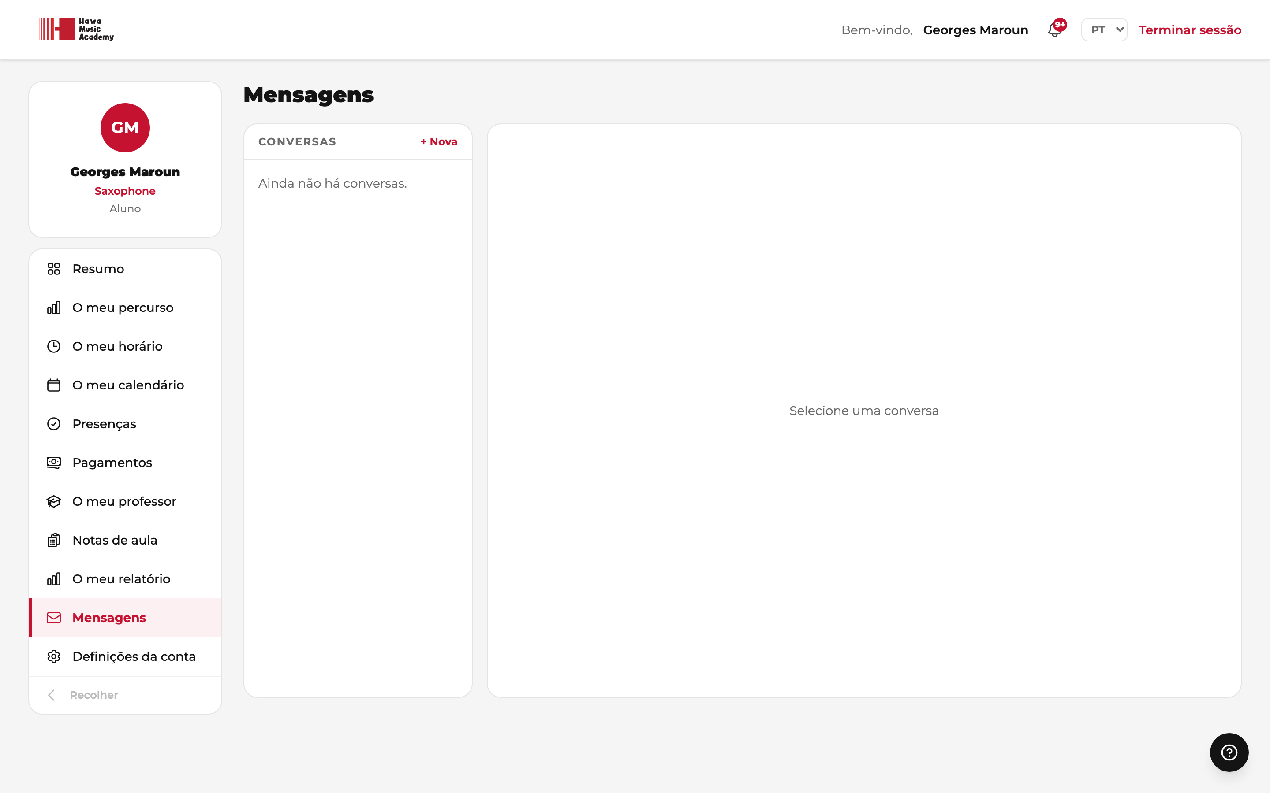The image size is (1270, 793).
Task: Open O meu calendário menu item
Action: click(125, 385)
